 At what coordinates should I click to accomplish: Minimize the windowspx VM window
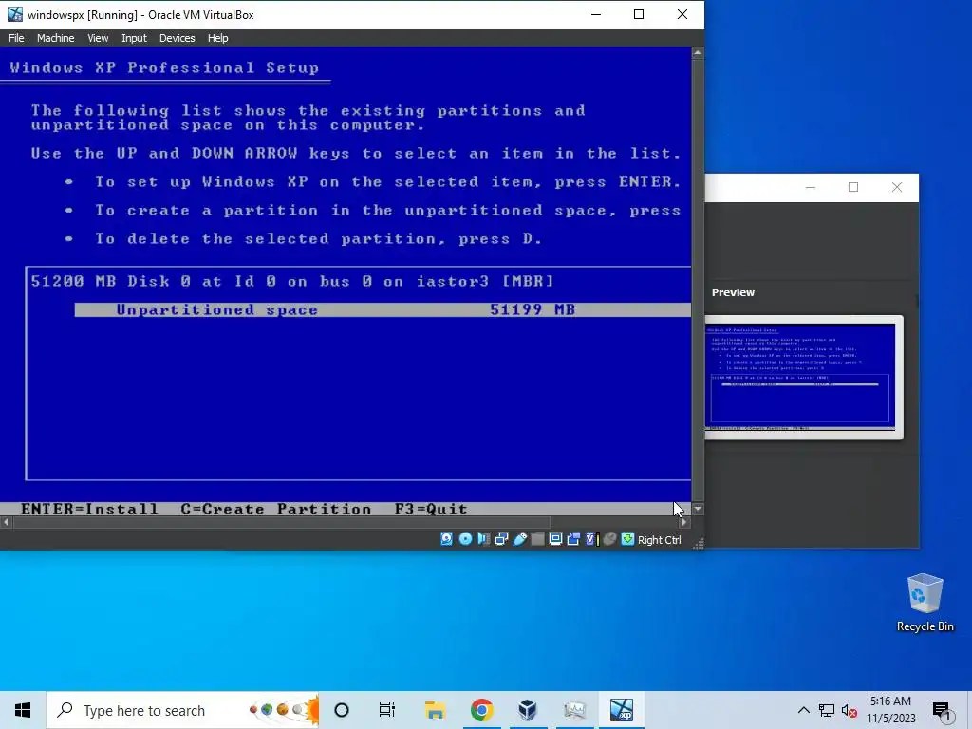click(x=596, y=14)
